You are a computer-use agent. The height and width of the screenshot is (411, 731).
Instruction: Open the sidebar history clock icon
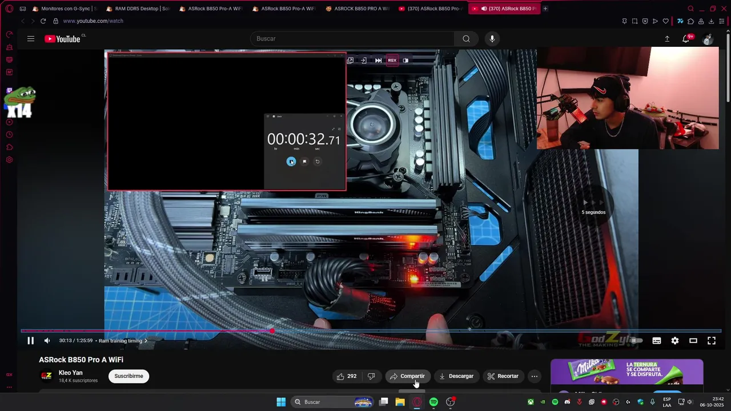[x=9, y=135]
